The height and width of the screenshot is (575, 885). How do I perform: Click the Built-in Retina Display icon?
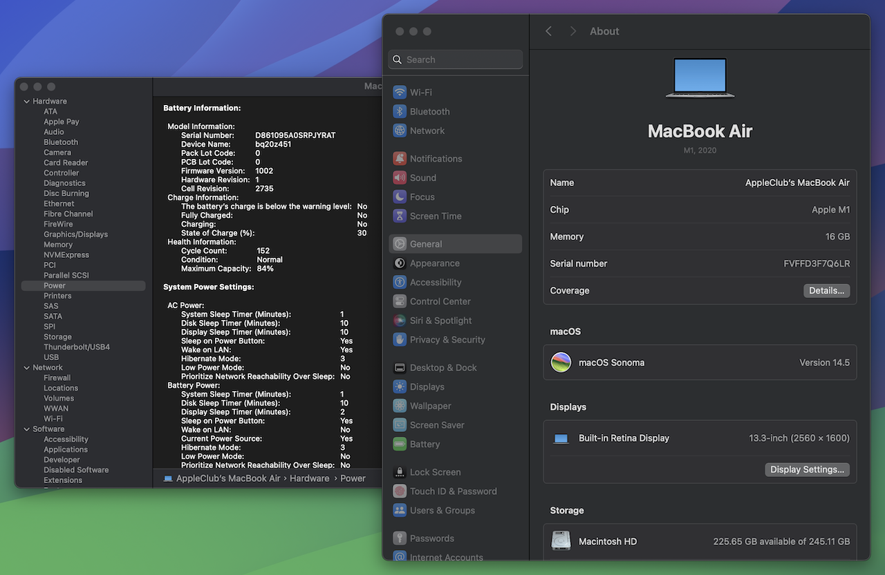click(x=561, y=438)
